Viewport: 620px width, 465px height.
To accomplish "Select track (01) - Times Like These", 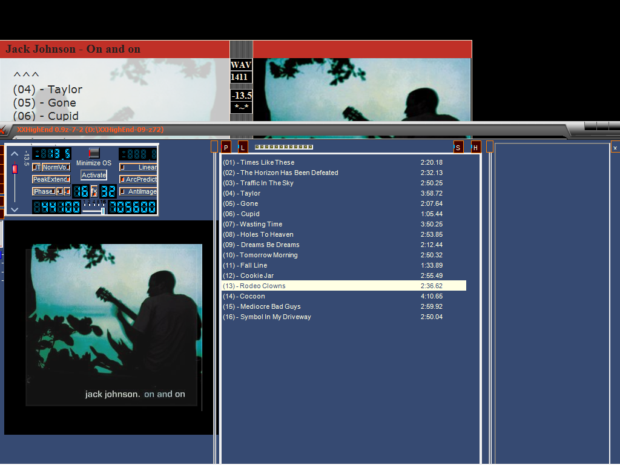I will pyautogui.click(x=344, y=162).
